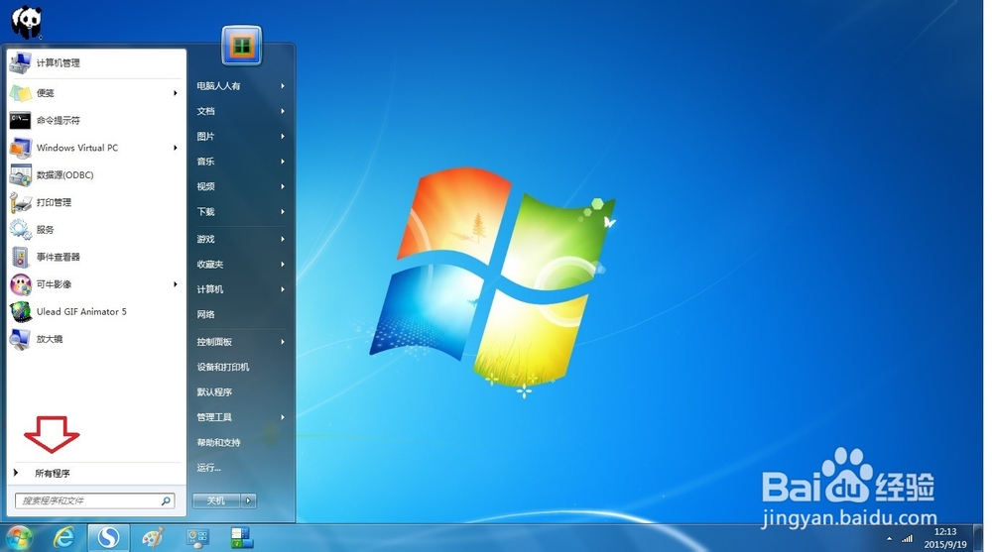Click the 关机 shutdown button
This screenshot has width=992, height=552.
pos(216,500)
